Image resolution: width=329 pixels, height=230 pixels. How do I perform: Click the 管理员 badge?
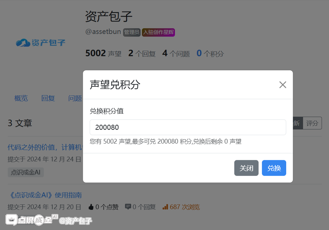pyautogui.click(x=132, y=32)
